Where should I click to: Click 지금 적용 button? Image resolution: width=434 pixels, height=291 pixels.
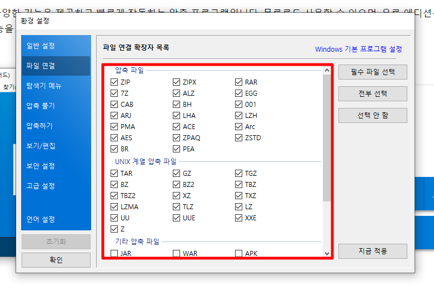(x=372, y=251)
